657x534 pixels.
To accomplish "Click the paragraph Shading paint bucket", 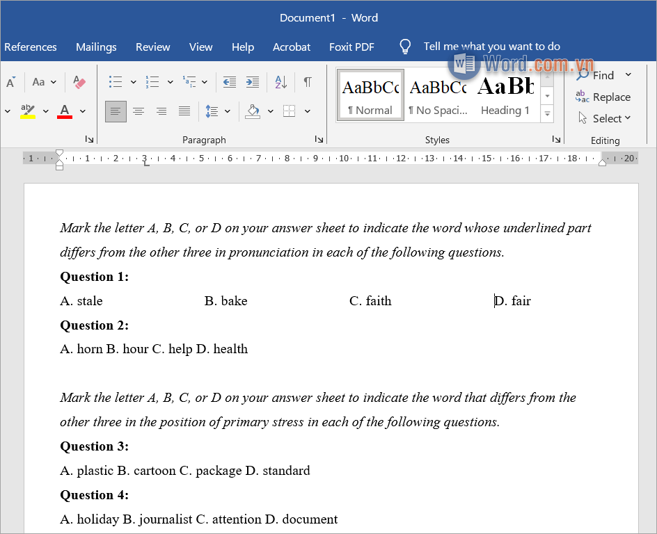I will (x=253, y=111).
